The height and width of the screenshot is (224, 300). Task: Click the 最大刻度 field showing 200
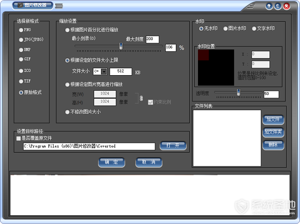pyautogui.click(x=152, y=39)
